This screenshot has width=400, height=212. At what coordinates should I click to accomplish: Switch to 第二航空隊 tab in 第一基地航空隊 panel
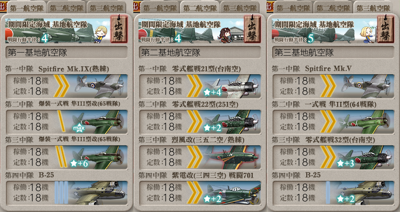[x=66, y=8]
